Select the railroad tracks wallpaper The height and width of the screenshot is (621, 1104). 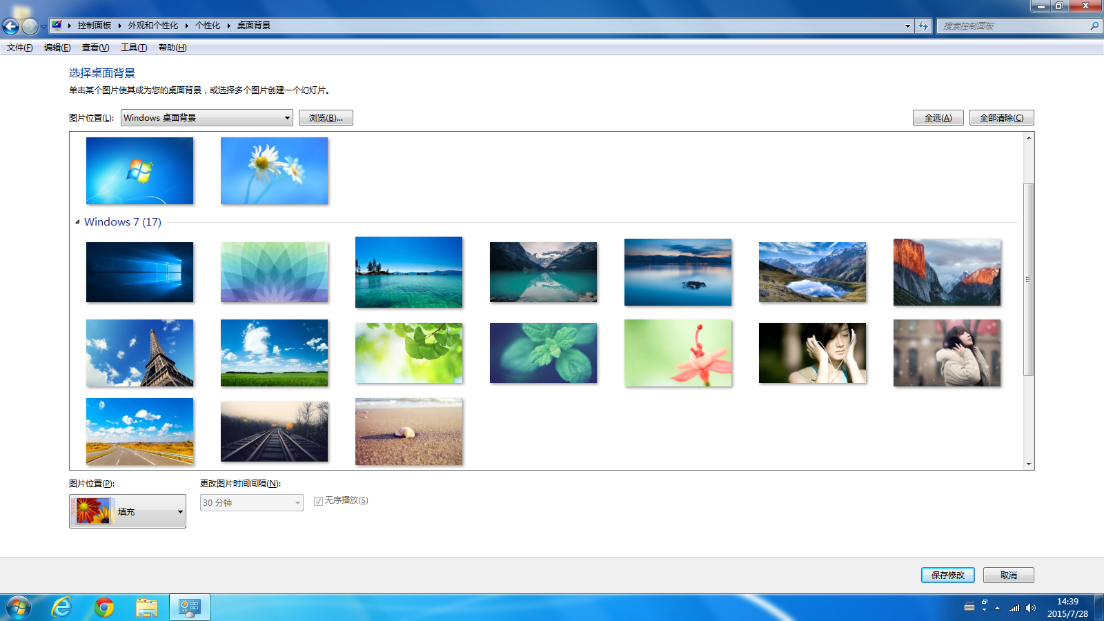point(274,431)
